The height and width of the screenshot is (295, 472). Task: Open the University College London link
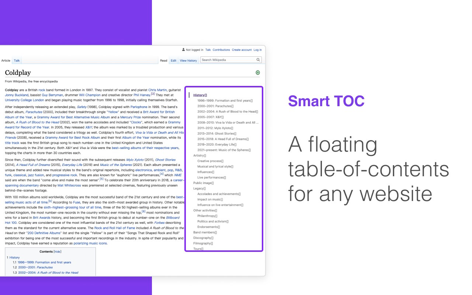point(24,100)
